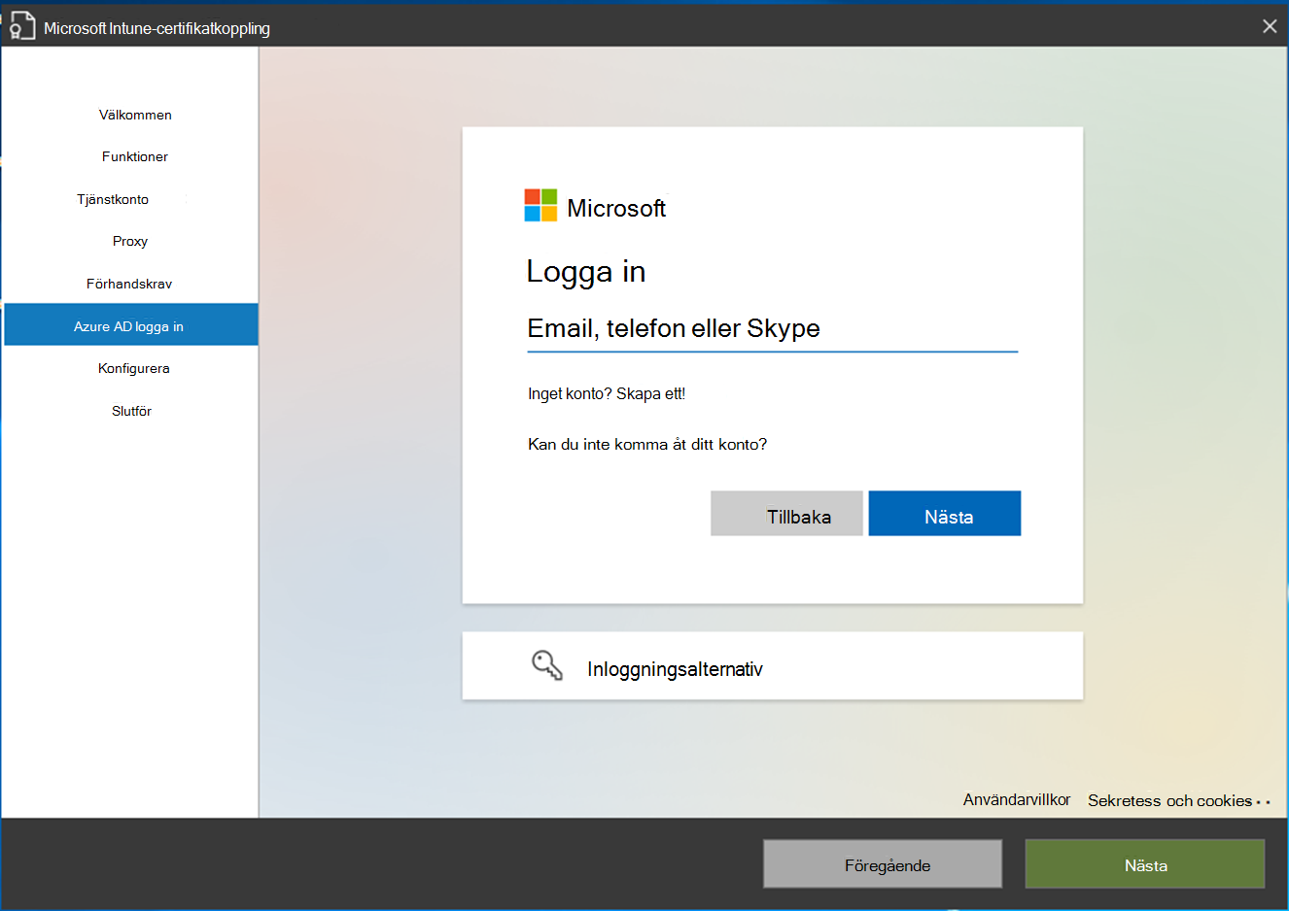This screenshot has width=1289, height=911.
Task: Click the blue Nästa sign-in button
Action: (945, 514)
